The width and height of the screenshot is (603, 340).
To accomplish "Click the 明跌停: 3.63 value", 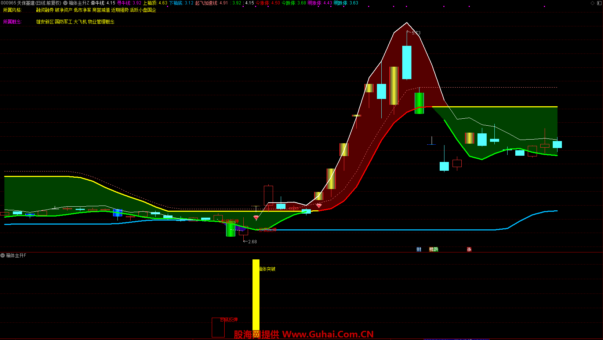I will click(346, 3).
